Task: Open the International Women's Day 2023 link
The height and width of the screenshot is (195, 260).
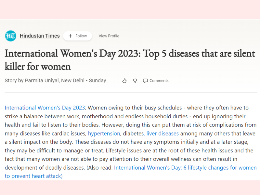Action: [45, 108]
